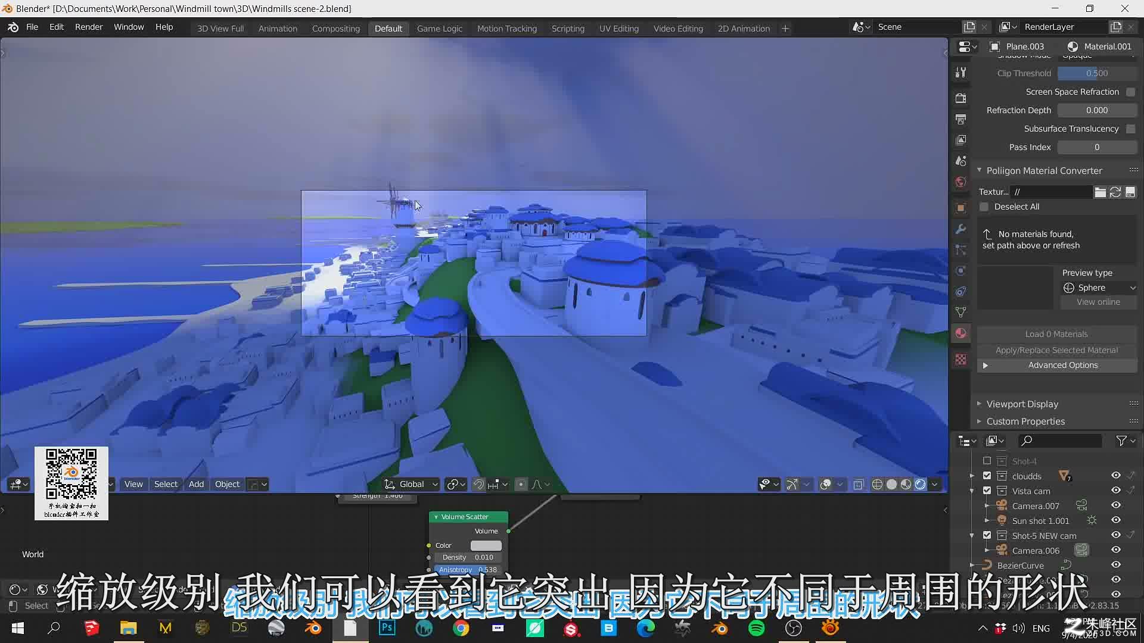Viewport: 1144px width, 643px height.
Task: Open the Physics properties tab
Action: tap(960, 271)
